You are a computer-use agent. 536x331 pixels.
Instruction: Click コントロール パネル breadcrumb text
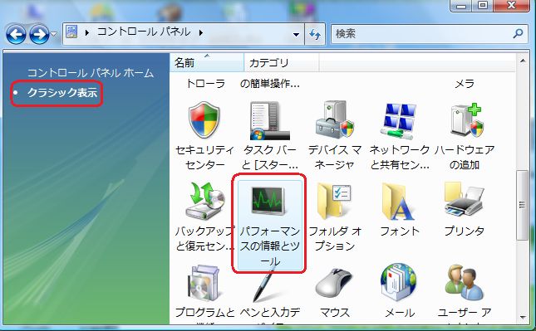144,32
